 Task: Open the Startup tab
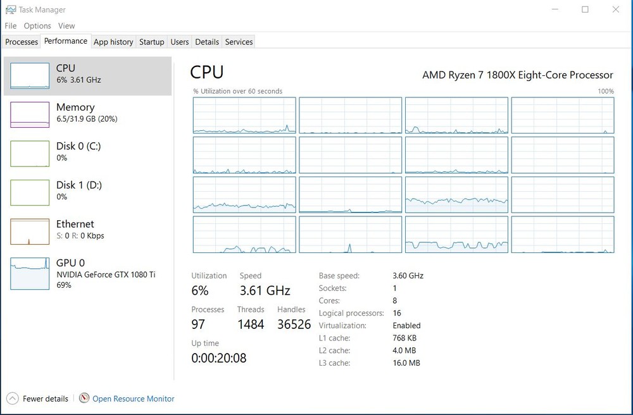151,42
